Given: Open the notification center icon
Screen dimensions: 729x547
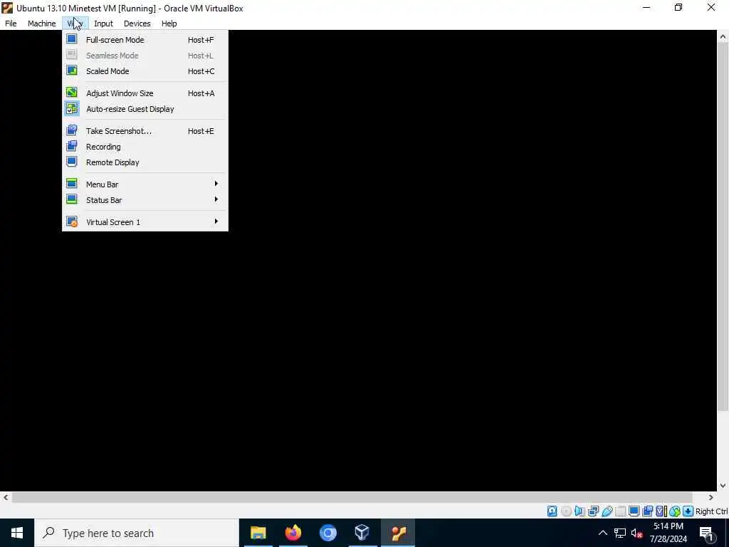Looking at the screenshot, I should (x=706, y=533).
